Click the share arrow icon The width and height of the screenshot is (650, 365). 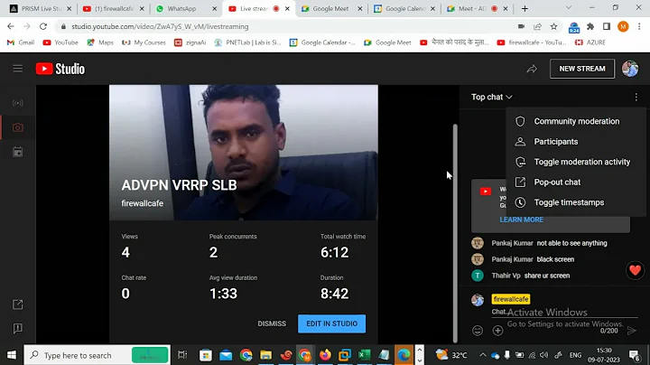click(532, 69)
